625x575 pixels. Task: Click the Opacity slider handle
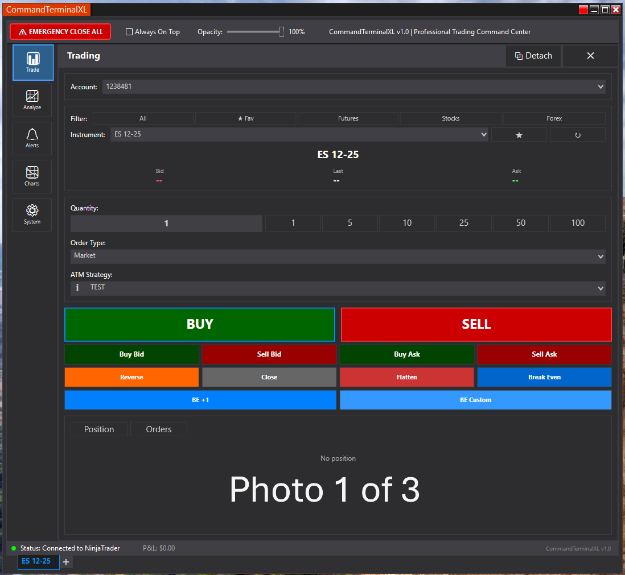(x=281, y=32)
